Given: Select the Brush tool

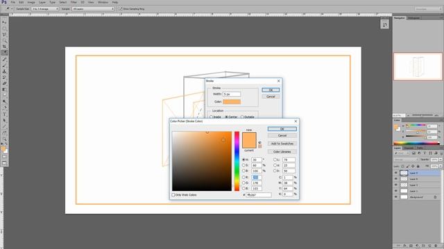Looking at the screenshot, I should (x=4, y=66).
